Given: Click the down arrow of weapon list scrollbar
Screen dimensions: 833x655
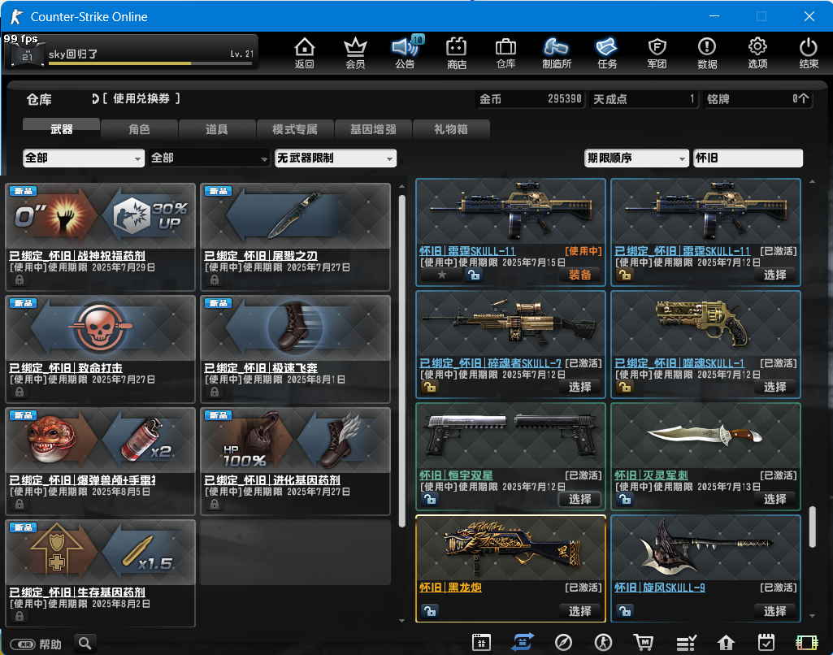Looking at the screenshot, I should [812, 616].
